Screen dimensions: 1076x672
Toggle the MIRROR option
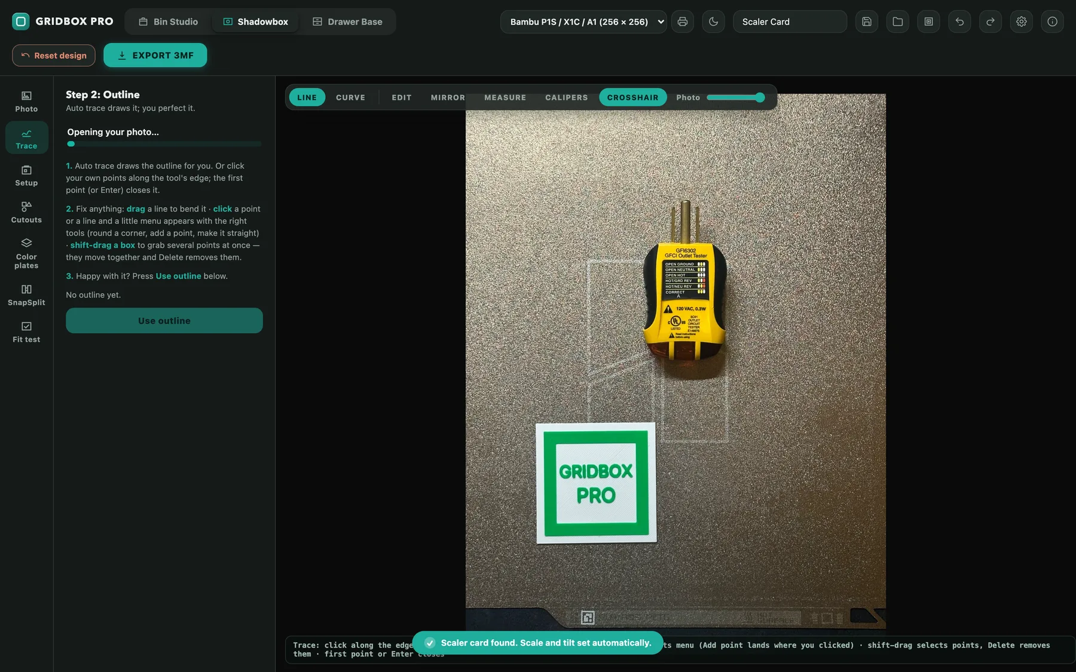click(x=448, y=97)
